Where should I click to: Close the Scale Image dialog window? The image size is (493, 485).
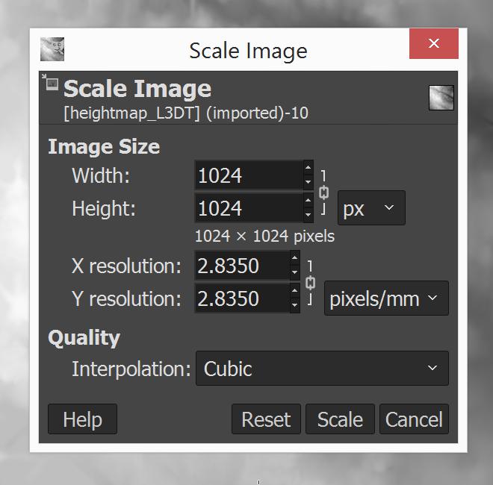point(434,43)
